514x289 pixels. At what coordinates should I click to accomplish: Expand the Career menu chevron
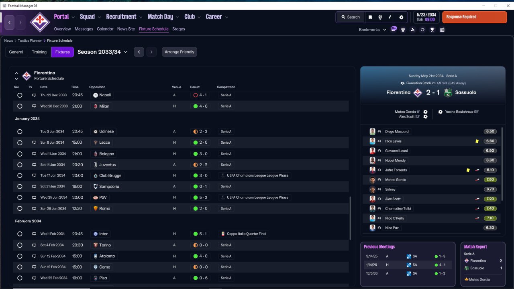226,17
